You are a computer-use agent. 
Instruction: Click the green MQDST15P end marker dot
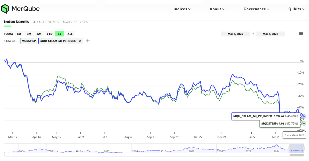[304, 123]
